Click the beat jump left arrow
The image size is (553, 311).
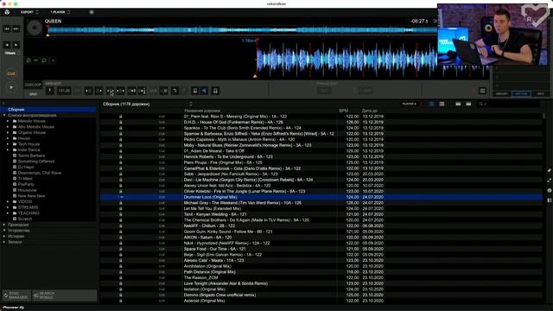[7, 45]
